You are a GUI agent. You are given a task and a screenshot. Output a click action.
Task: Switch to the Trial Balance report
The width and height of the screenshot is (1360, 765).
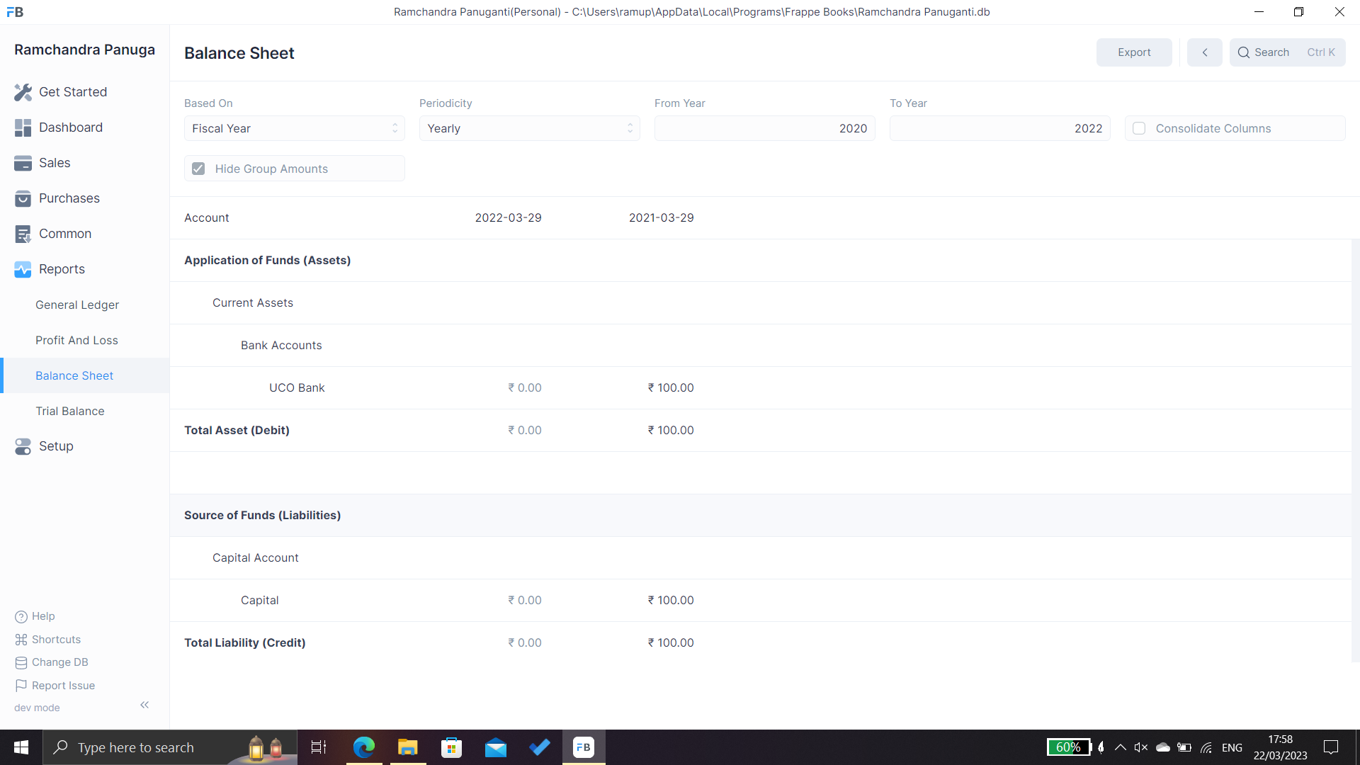[x=70, y=411]
